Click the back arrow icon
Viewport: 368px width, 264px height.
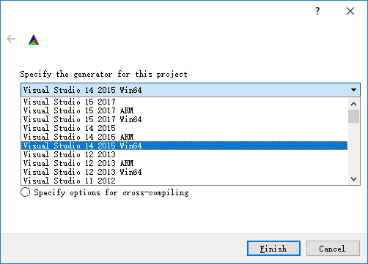[x=11, y=39]
